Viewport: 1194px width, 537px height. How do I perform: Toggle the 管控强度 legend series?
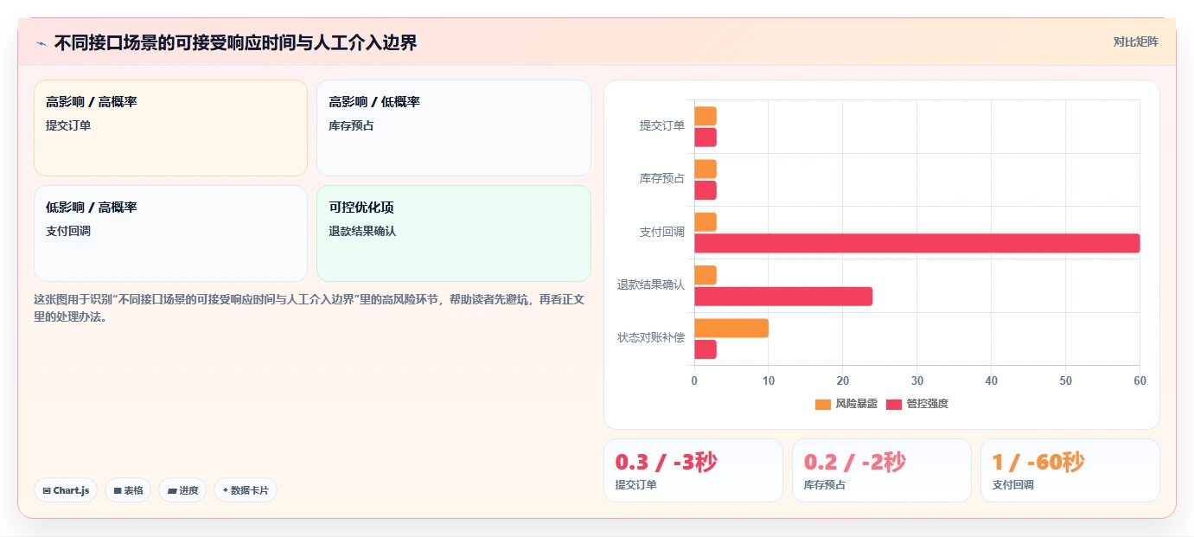tap(917, 404)
